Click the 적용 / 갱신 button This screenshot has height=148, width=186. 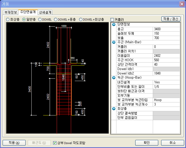[171, 19]
